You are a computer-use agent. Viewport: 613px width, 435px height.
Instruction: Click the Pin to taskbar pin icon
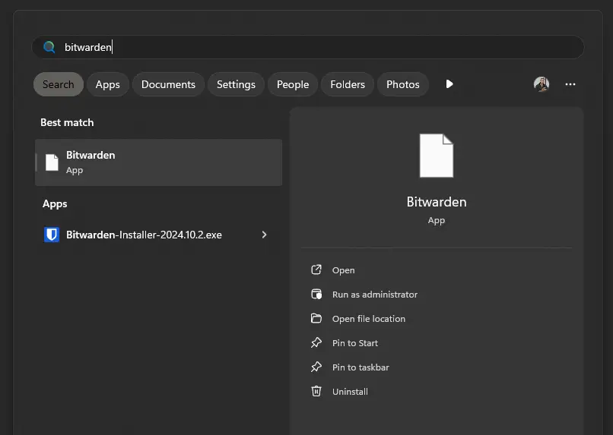tap(316, 367)
